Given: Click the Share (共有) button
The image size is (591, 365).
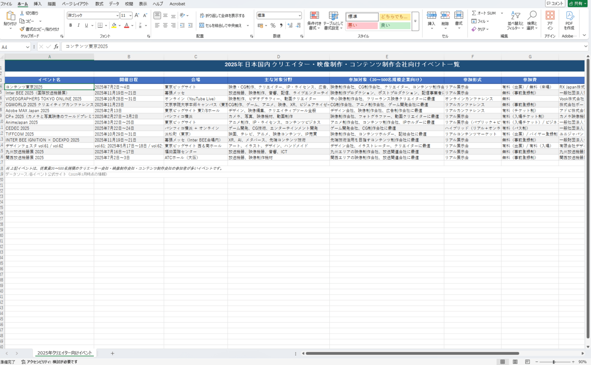Looking at the screenshot, I should (x=578, y=4).
